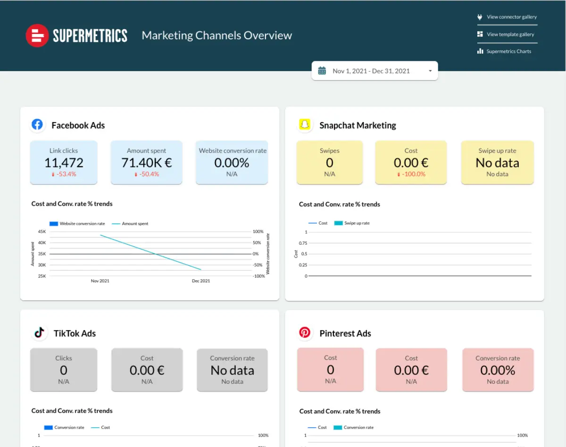
Task: Open the Supermetrics Charts link
Action: pos(509,51)
